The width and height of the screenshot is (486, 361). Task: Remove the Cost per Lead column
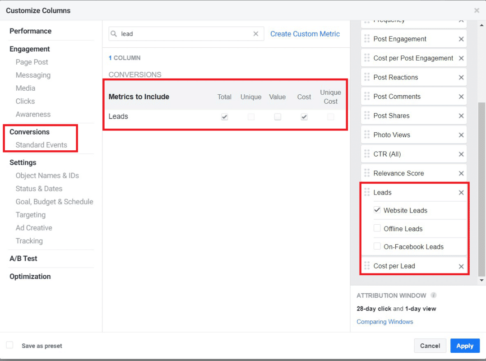pyautogui.click(x=461, y=266)
